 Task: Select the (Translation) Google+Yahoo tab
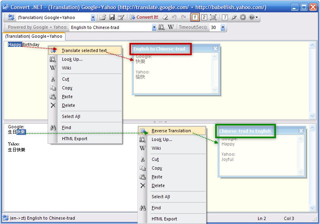(34, 36)
